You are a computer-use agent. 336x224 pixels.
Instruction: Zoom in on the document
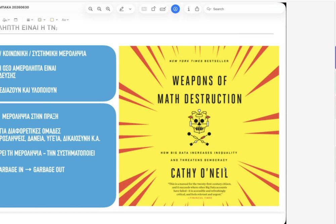[108, 9]
